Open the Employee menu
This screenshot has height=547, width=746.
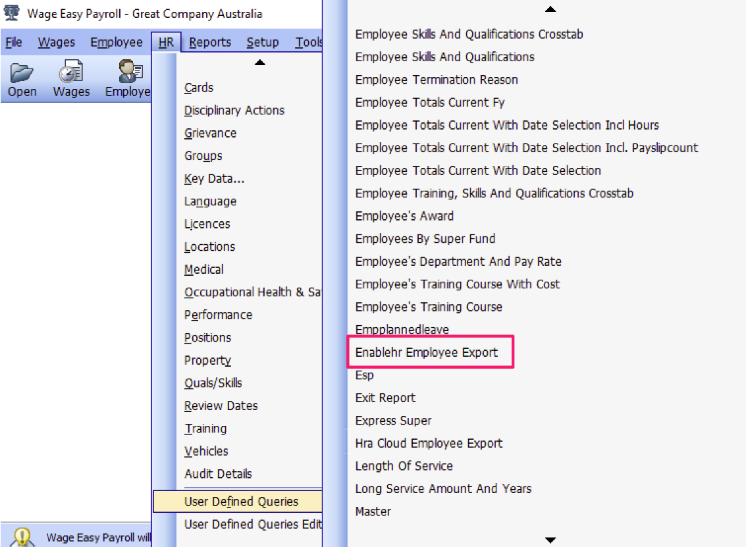coord(117,42)
